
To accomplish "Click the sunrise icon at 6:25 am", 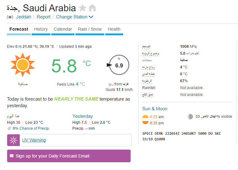I will (x=145, y=117).
